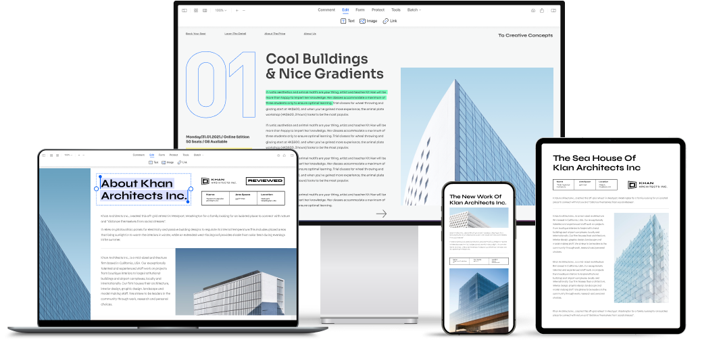Expand Batch dropdown on the laptop window

[x=198, y=155]
